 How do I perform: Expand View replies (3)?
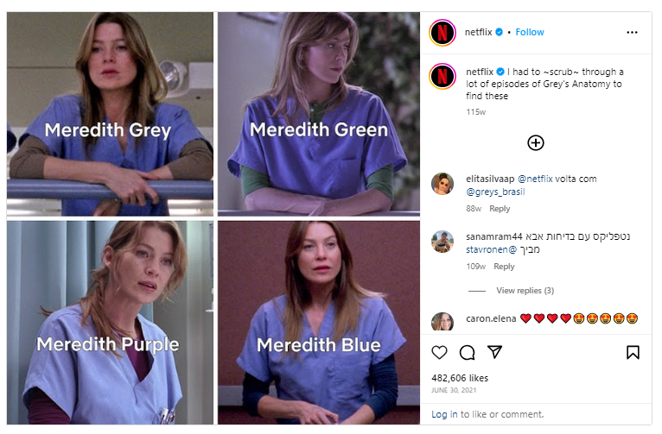[525, 291]
